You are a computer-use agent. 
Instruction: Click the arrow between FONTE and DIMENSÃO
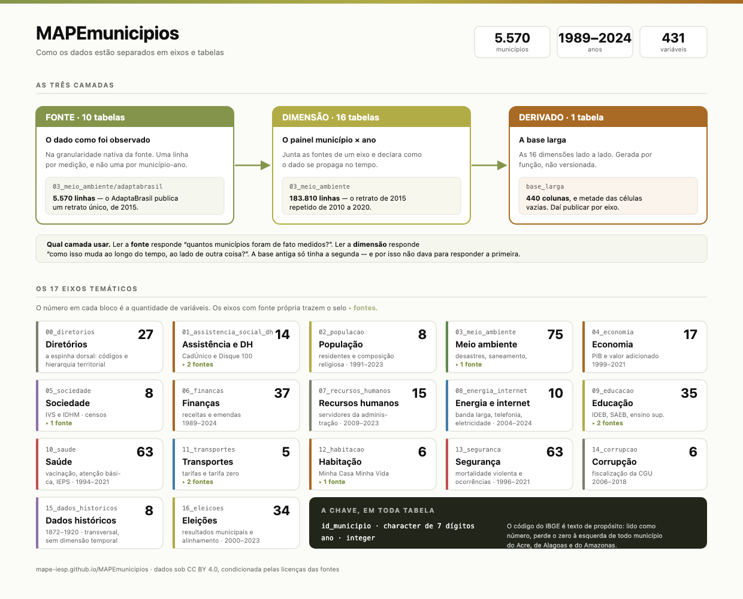pyautogui.click(x=252, y=165)
